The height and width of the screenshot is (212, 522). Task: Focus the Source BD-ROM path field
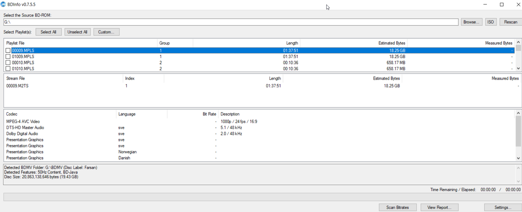pyautogui.click(x=230, y=22)
